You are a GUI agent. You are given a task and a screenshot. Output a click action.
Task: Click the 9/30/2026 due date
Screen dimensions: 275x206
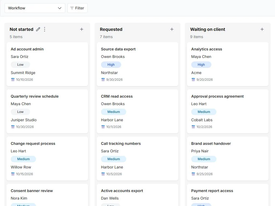point(114,79)
